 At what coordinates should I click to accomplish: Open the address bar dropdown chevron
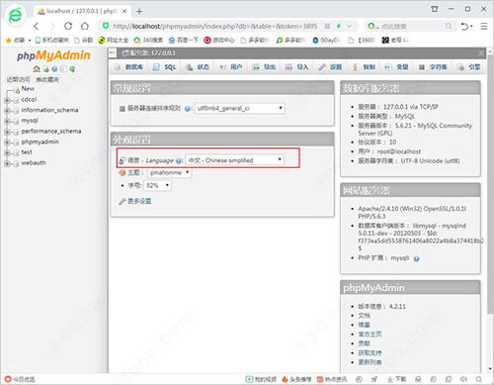coord(350,26)
